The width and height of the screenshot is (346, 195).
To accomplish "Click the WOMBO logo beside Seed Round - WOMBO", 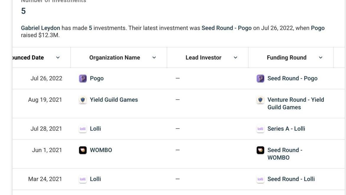I will pos(260,150).
